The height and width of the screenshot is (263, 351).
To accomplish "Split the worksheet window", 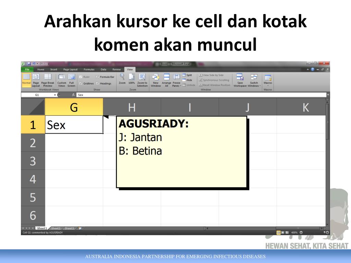I will [187, 75].
